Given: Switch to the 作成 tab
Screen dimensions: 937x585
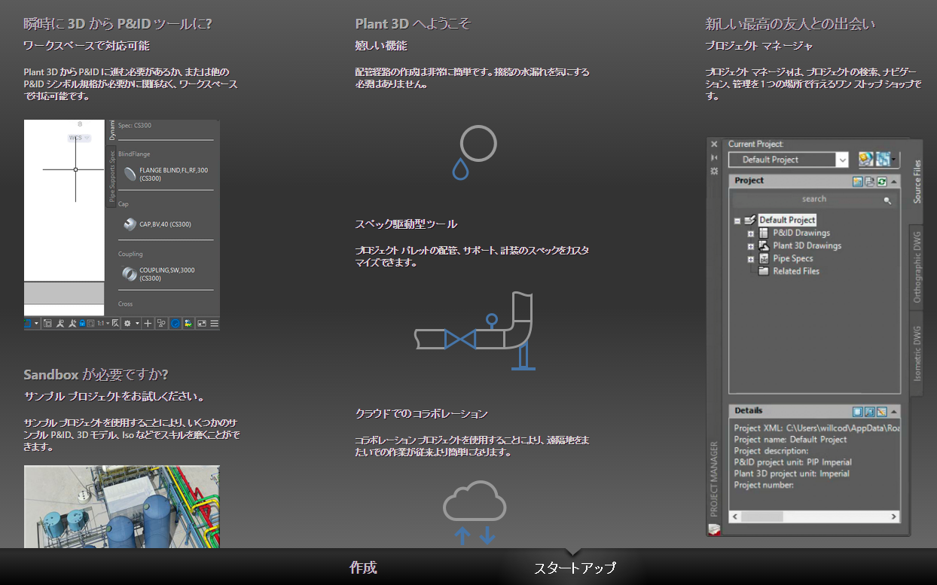Looking at the screenshot, I should tap(363, 568).
